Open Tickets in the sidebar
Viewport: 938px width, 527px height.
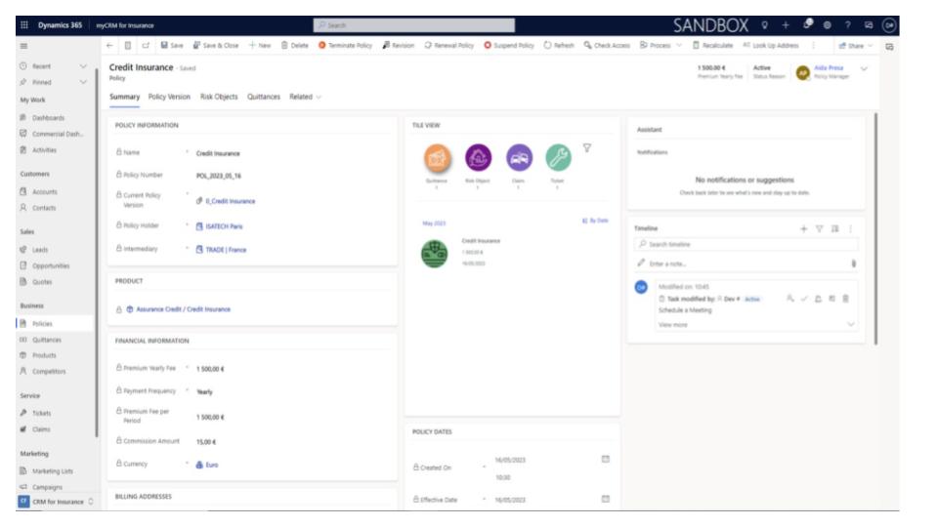coord(41,414)
